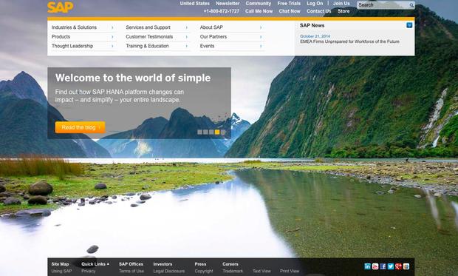This screenshot has height=276, width=458.
Task: Open the Training & Education menu
Action: 157,46
